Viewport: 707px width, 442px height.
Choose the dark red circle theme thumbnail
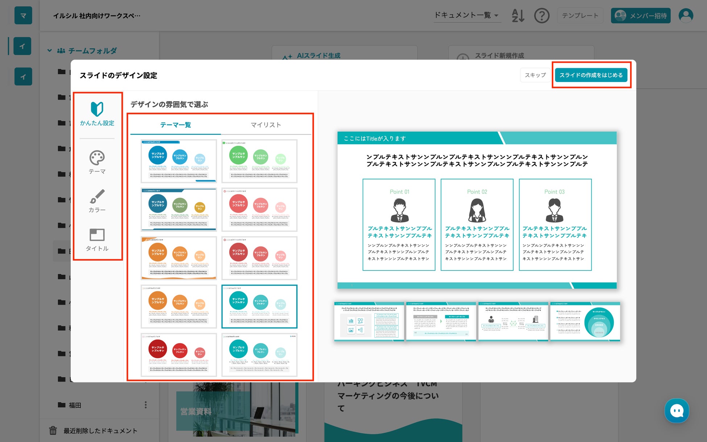coord(179,355)
